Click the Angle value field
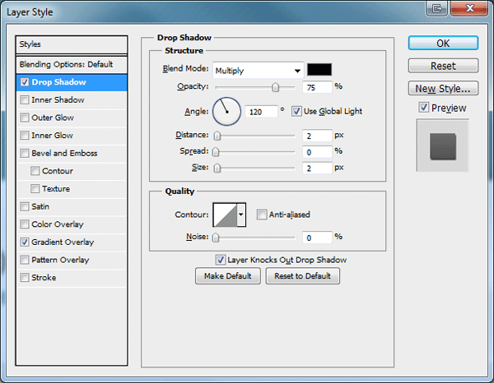Viewport: 494px width, 383px height. click(x=262, y=112)
